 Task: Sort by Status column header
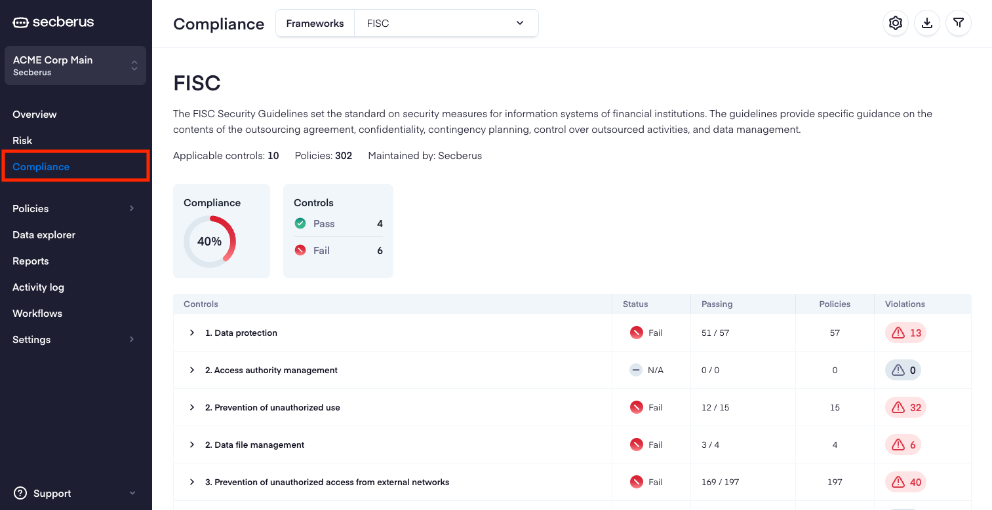click(x=635, y=304)
